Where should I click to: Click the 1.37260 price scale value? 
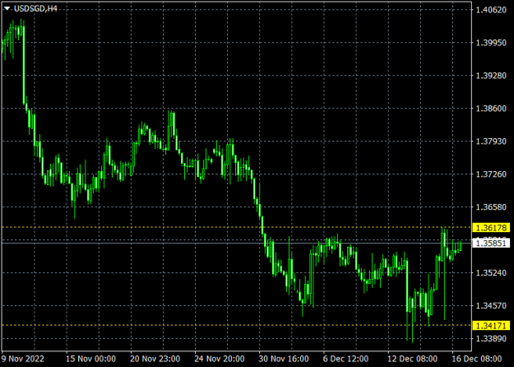point(491,174)
